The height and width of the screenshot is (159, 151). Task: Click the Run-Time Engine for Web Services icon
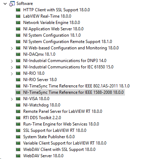[18, 124]
